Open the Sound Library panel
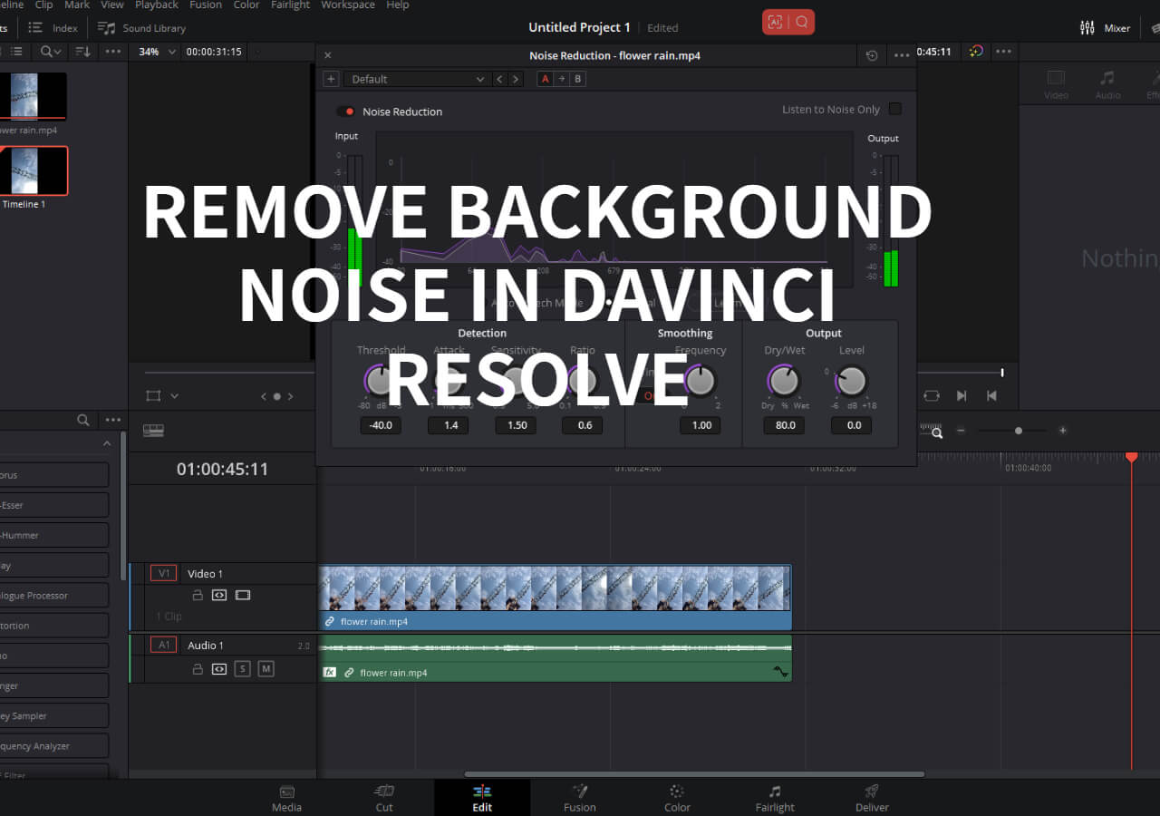This screenshot has height=816, width=1160. point(142,28)
